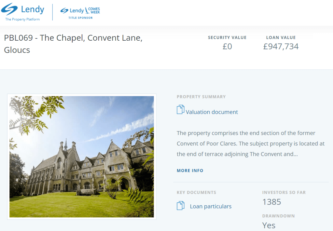This screenshot has width=333, height=231.
Task: Click the Lendy swoosh logo icon
Action: coord(9,9)
